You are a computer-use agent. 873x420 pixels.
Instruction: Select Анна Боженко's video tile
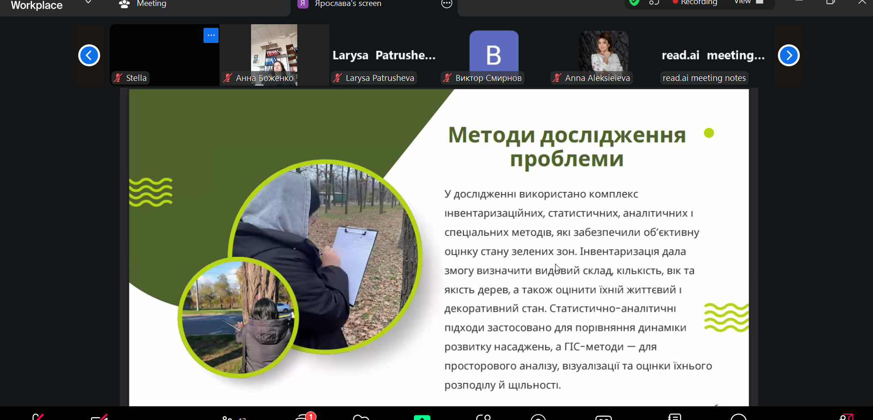tap(274, 55)
